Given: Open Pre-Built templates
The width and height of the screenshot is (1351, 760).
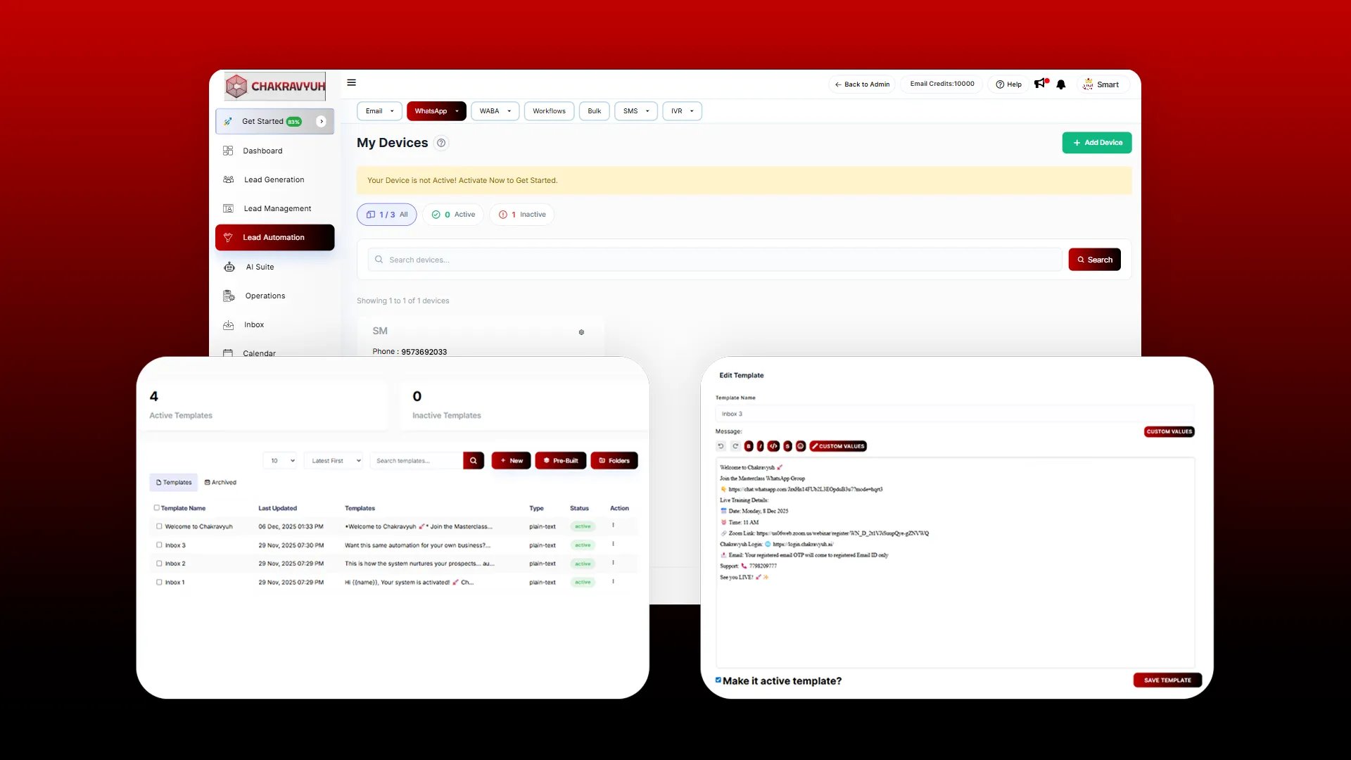Looking at the screenshot, I should (561, 461).
